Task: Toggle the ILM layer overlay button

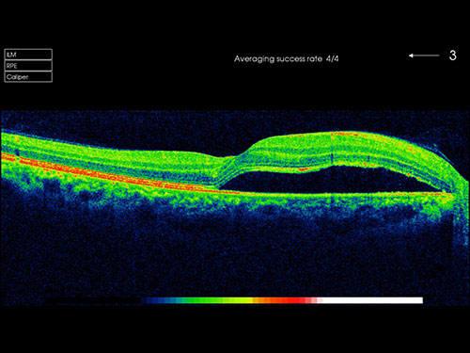Action: [x=28, y=55]
